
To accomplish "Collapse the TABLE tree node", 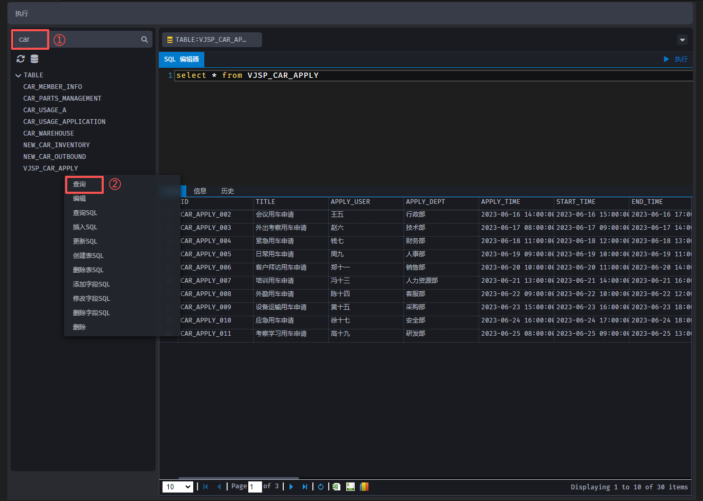I will click(x=19, y=76).
